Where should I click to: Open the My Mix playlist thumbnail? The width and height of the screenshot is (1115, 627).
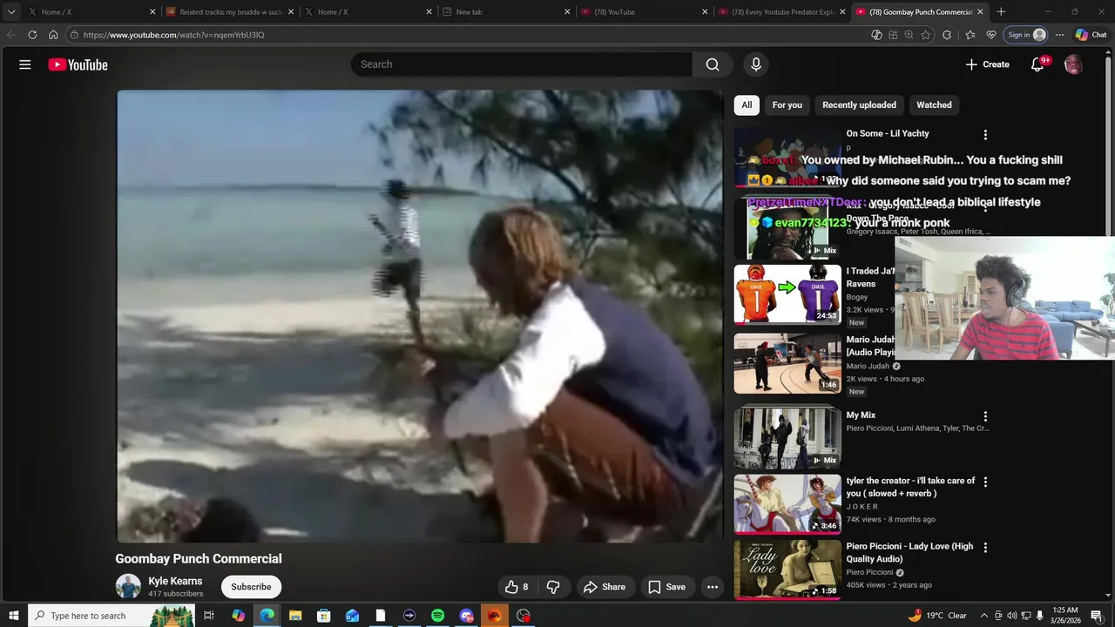point(787,438)
